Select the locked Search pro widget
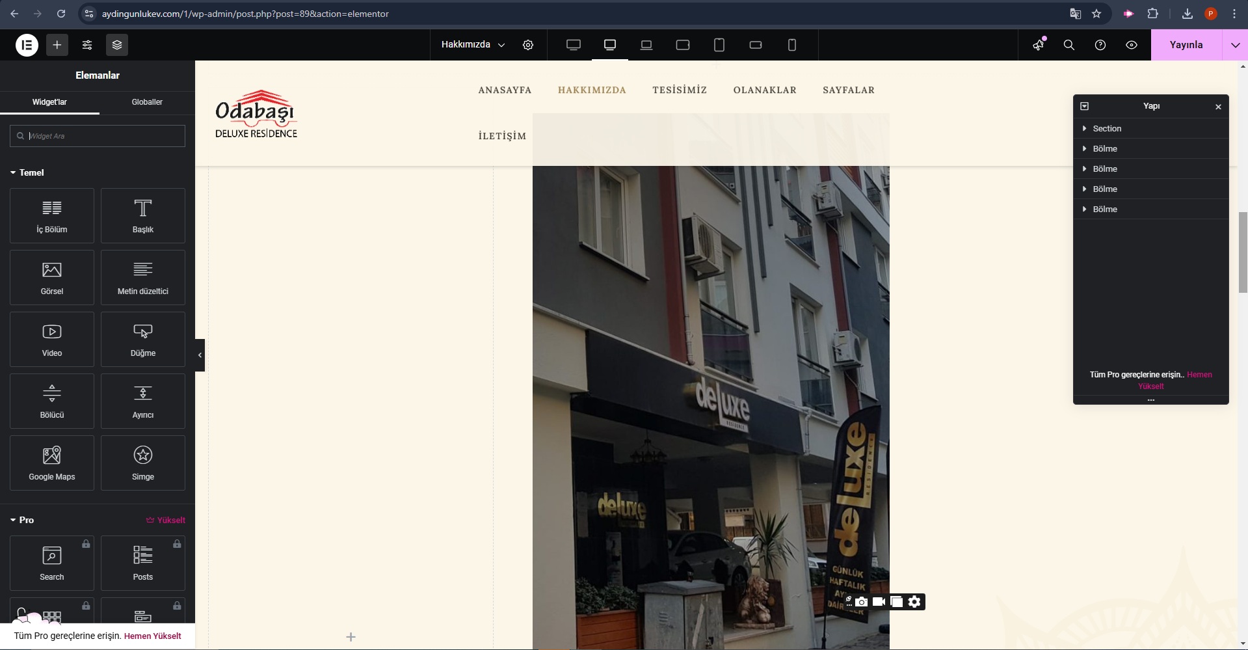The width and height of the screenshot is (1248, 650). click(x=52, y=563)
